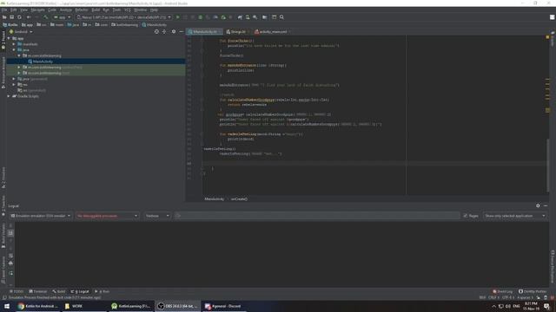Viewport: 556px width, 312px height.
Task: Open the Emulator device dropdown in Logcat
Action: click(x=40, y=216)
